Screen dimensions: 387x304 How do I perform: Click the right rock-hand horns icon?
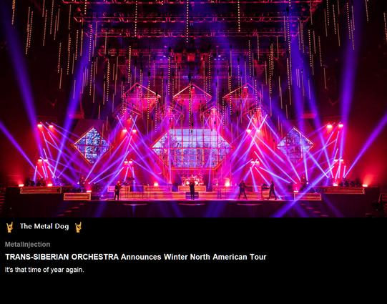(x=78, y=227)
